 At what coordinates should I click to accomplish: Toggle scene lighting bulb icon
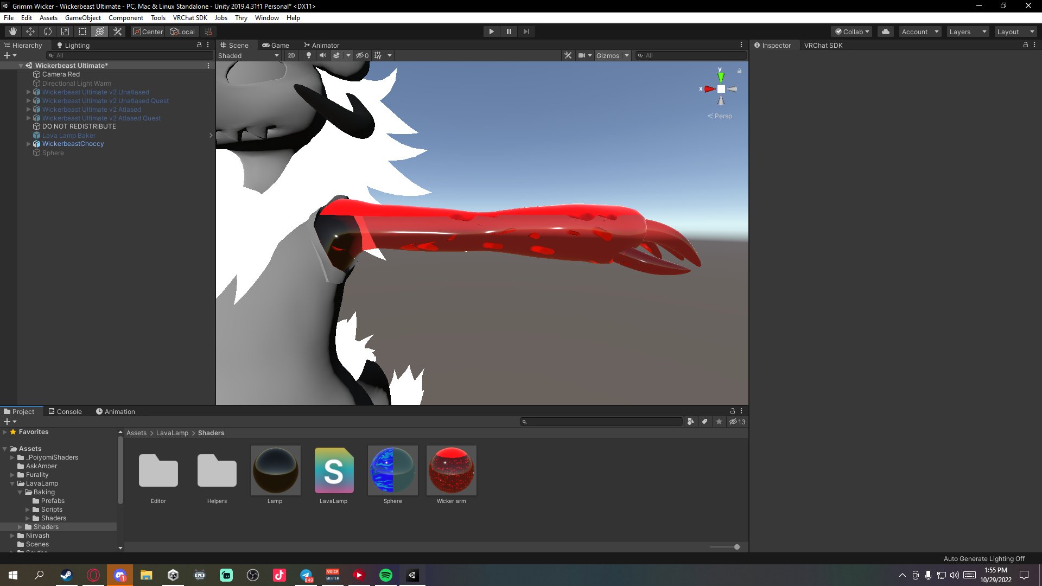(309, 55)
